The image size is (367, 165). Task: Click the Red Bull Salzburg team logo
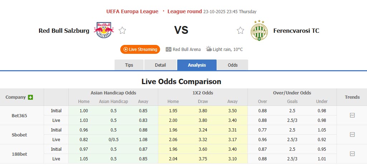103,30
